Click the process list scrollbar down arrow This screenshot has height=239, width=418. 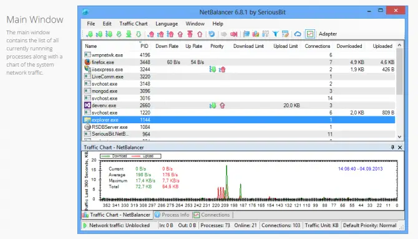pos(399,137)
